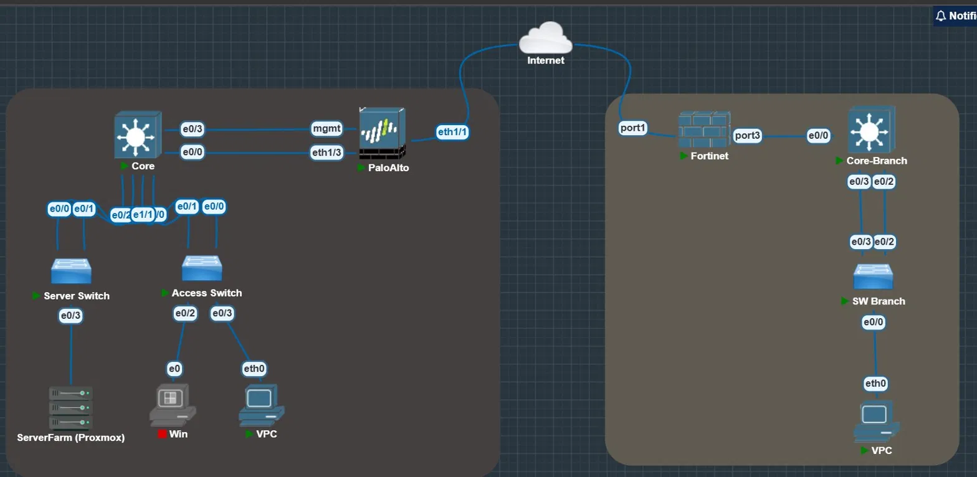Select the stopped Win computer icon
Screen dimensions: 977x477
pyautogui.click(x=173, y=405)
